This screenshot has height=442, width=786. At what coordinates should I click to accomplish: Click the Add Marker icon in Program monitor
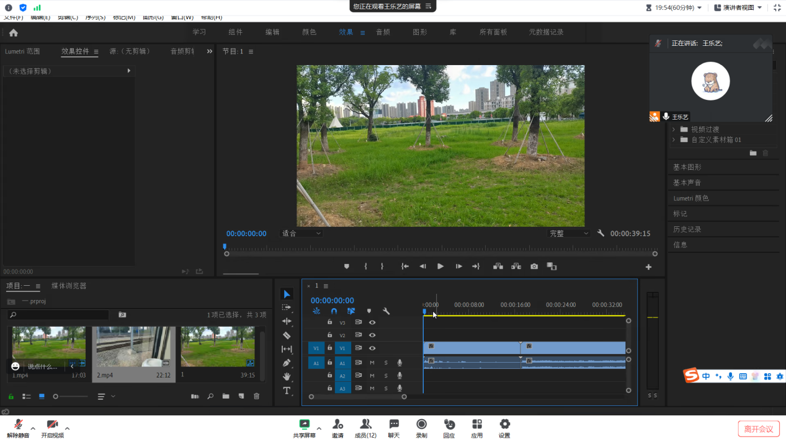[347, 267]
